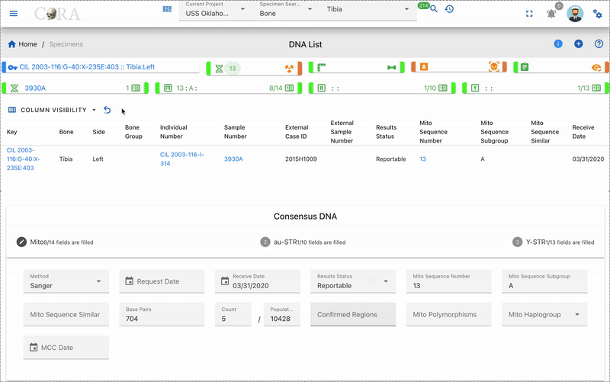Open the Mito Haplogroup dropdown
The image size is (610, 382).
click(x=544, y=314)
